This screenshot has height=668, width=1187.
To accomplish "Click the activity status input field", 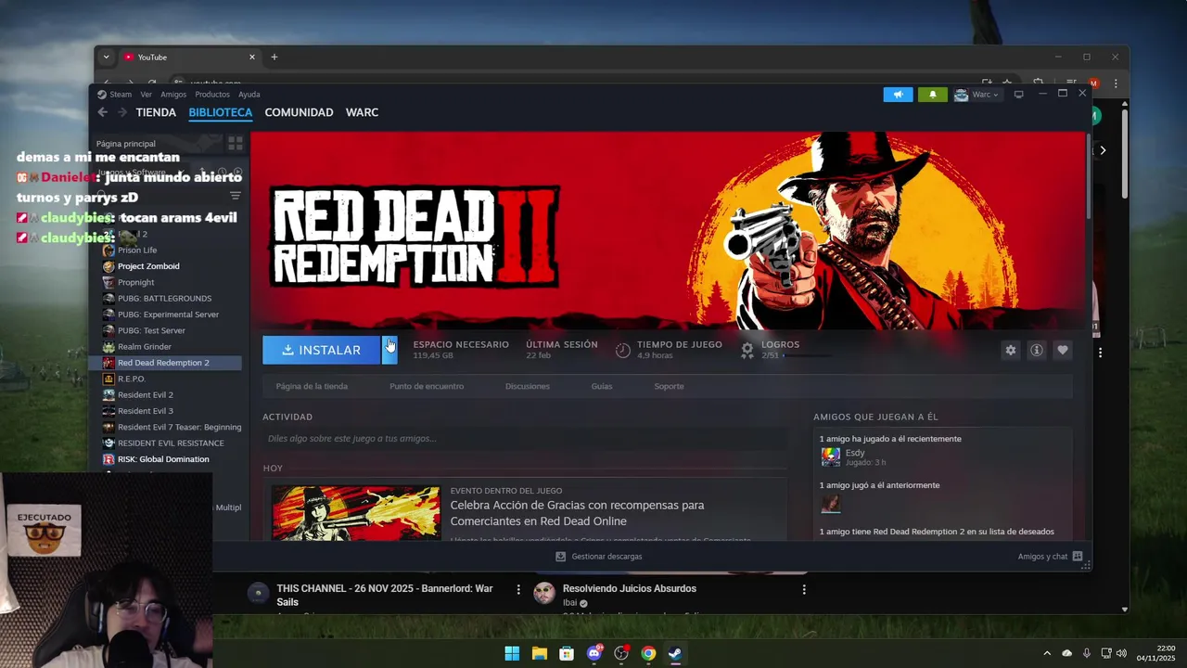I will click(x=524, y=438).
